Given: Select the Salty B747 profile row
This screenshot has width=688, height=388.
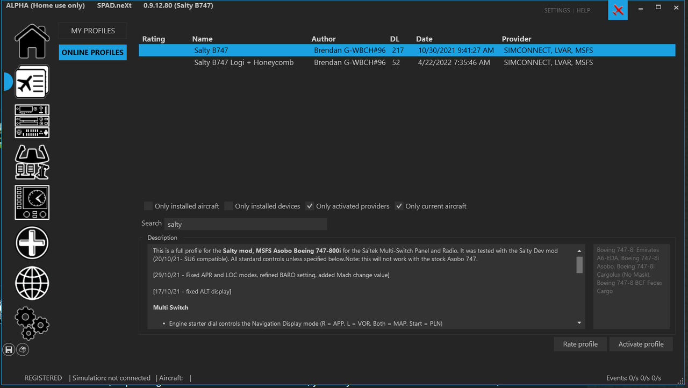Looking at the screenshot, I should point(407,50).
